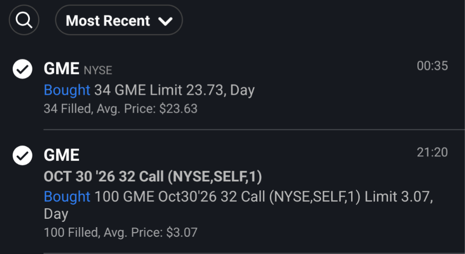Click the NYSE exchange label
Viewport: 465px width, 254px height.
(x=98, y=70)
